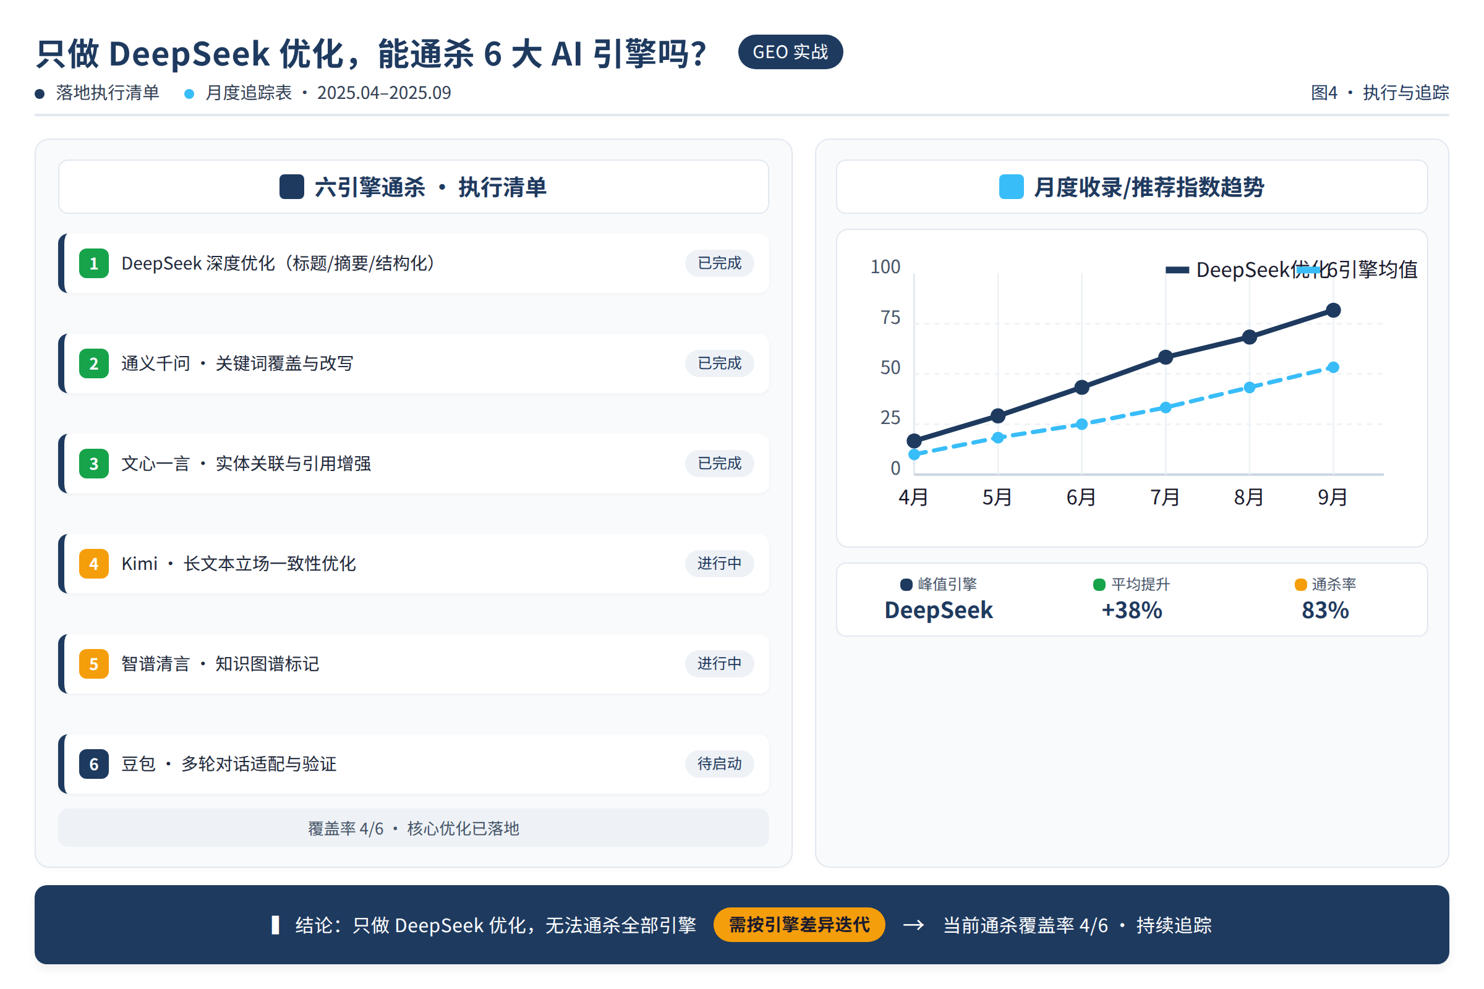
Task: Click the orange number 5 badge
Action: 94,664
